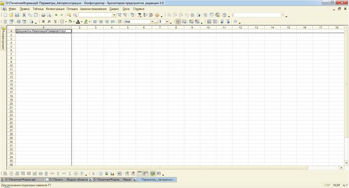
Task: Select cell with Документы.РеализацияТоваровУслуг
Action: pos(44,31)
